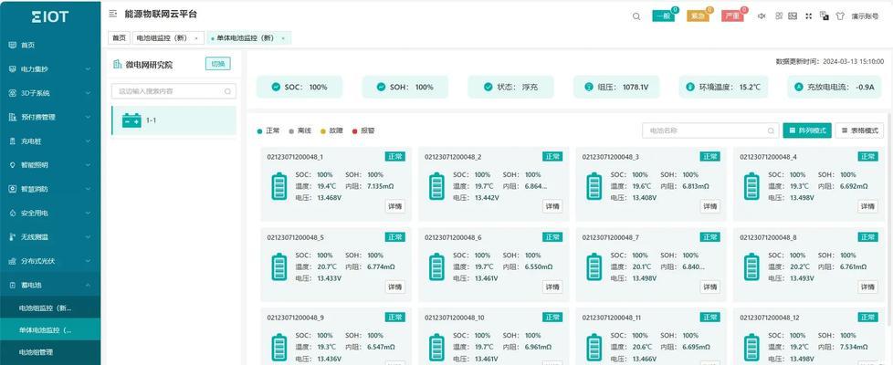Open the global search magnifier in header

pos(636,16)
